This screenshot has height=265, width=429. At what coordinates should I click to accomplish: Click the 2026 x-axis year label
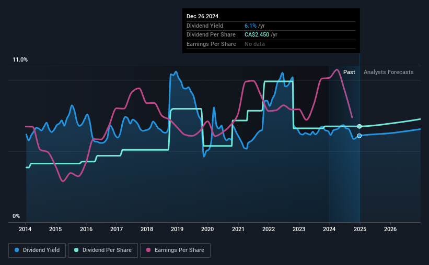(x=390, y=229)
